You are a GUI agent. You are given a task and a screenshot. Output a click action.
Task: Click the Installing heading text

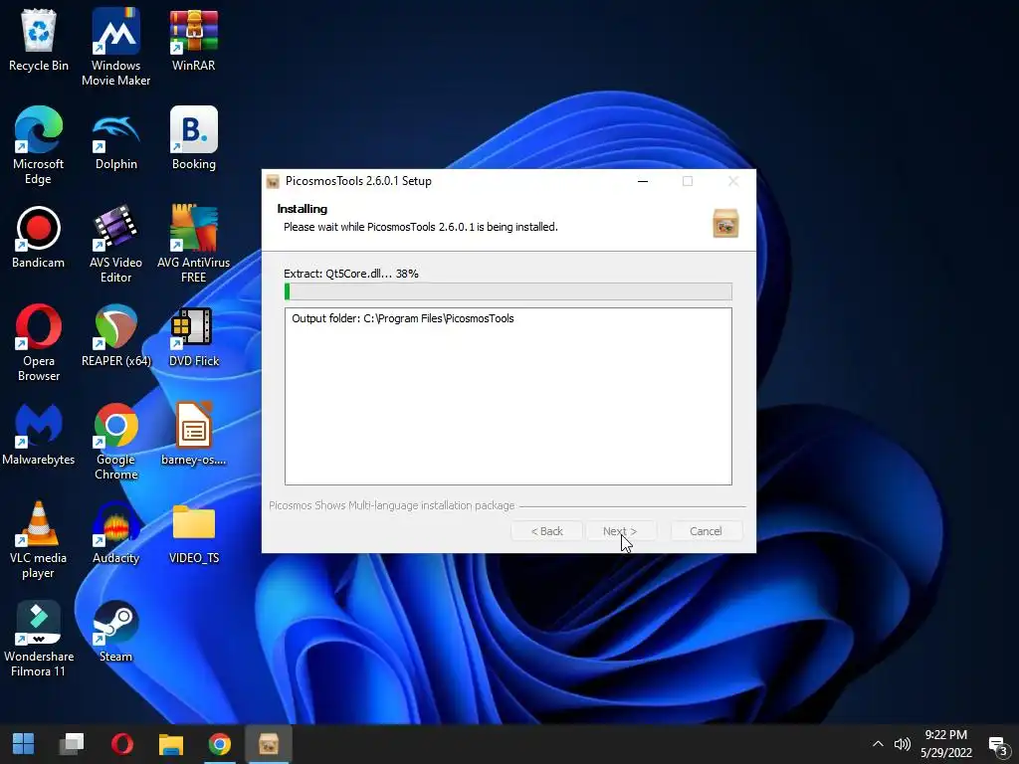click(x=303, y=209)
